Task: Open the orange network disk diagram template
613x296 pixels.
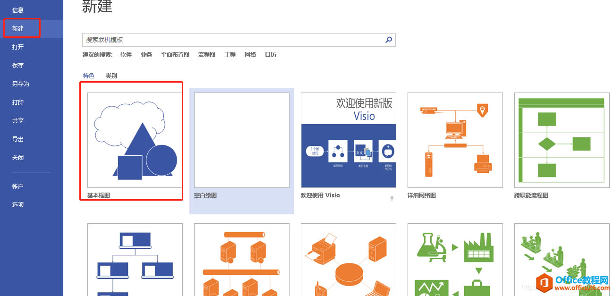Action: tap(349, 260)
